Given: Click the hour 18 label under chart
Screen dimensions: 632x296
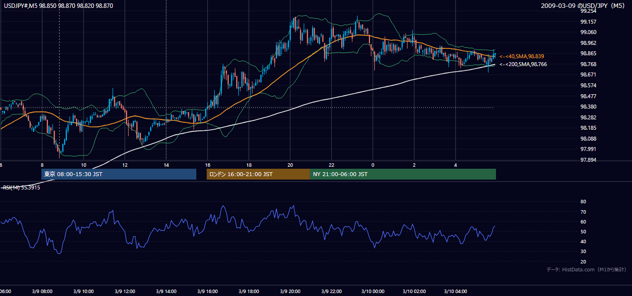Looking at the screenshot, I should point(249,165).
